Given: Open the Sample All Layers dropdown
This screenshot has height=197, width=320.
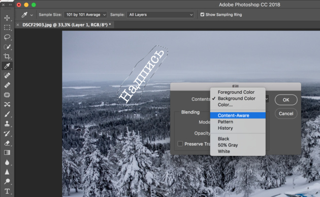Looking at the screenshot, I should pyautogui.click(x=160, y=15).
